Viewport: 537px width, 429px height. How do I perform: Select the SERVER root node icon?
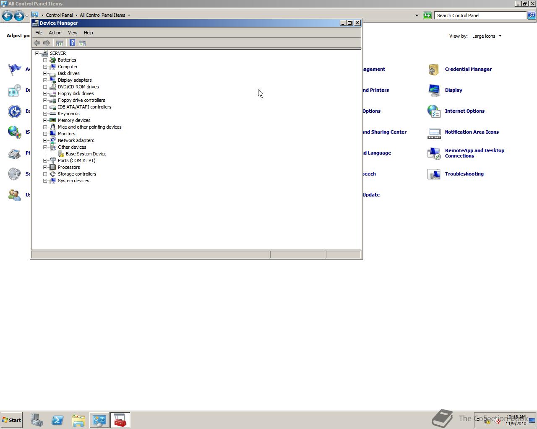point(45,53)
